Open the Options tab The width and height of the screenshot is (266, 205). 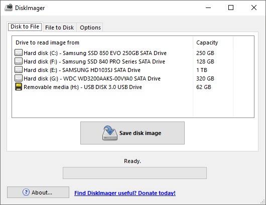coord(90,27)
